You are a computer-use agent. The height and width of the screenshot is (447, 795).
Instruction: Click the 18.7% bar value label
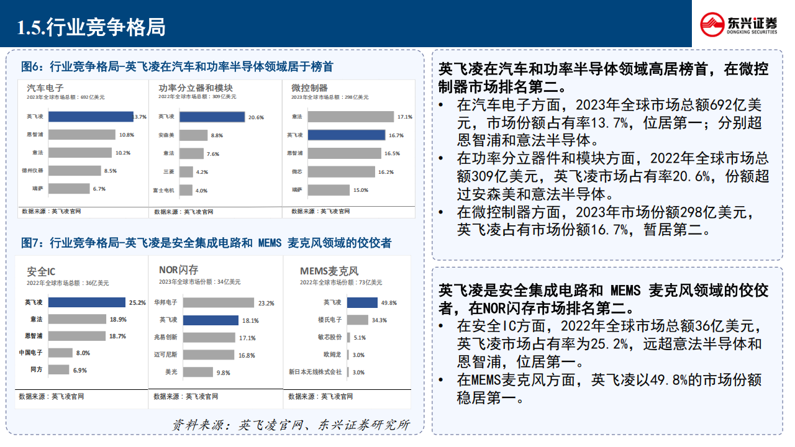pos(117,336)
